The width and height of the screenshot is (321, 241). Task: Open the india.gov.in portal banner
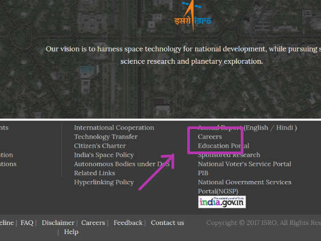pyautogui.click(x=222, y=202)
